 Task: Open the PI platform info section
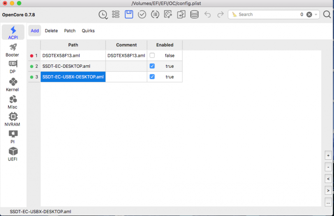(13, 137)
